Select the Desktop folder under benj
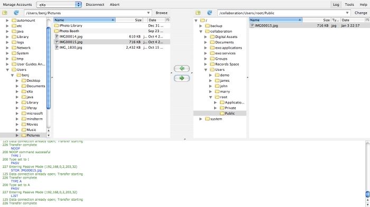 [x=31, y=81]
